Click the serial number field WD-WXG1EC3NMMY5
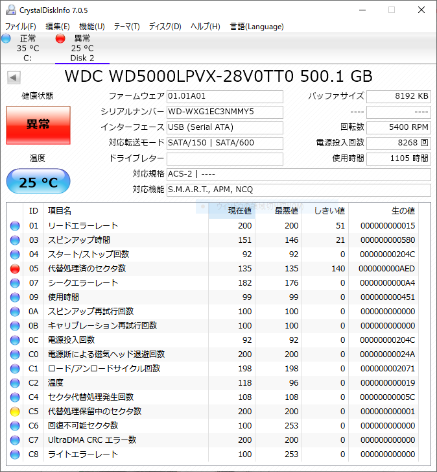The height and width of the screenshot is (472, 437). click(225, 112)
